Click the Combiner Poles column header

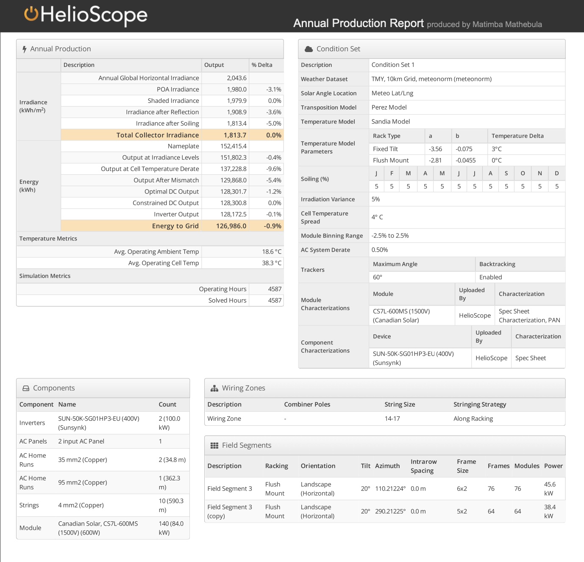point(307,405)
